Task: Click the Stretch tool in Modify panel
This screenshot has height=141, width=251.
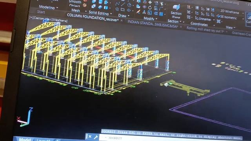Action: [156, 8]
